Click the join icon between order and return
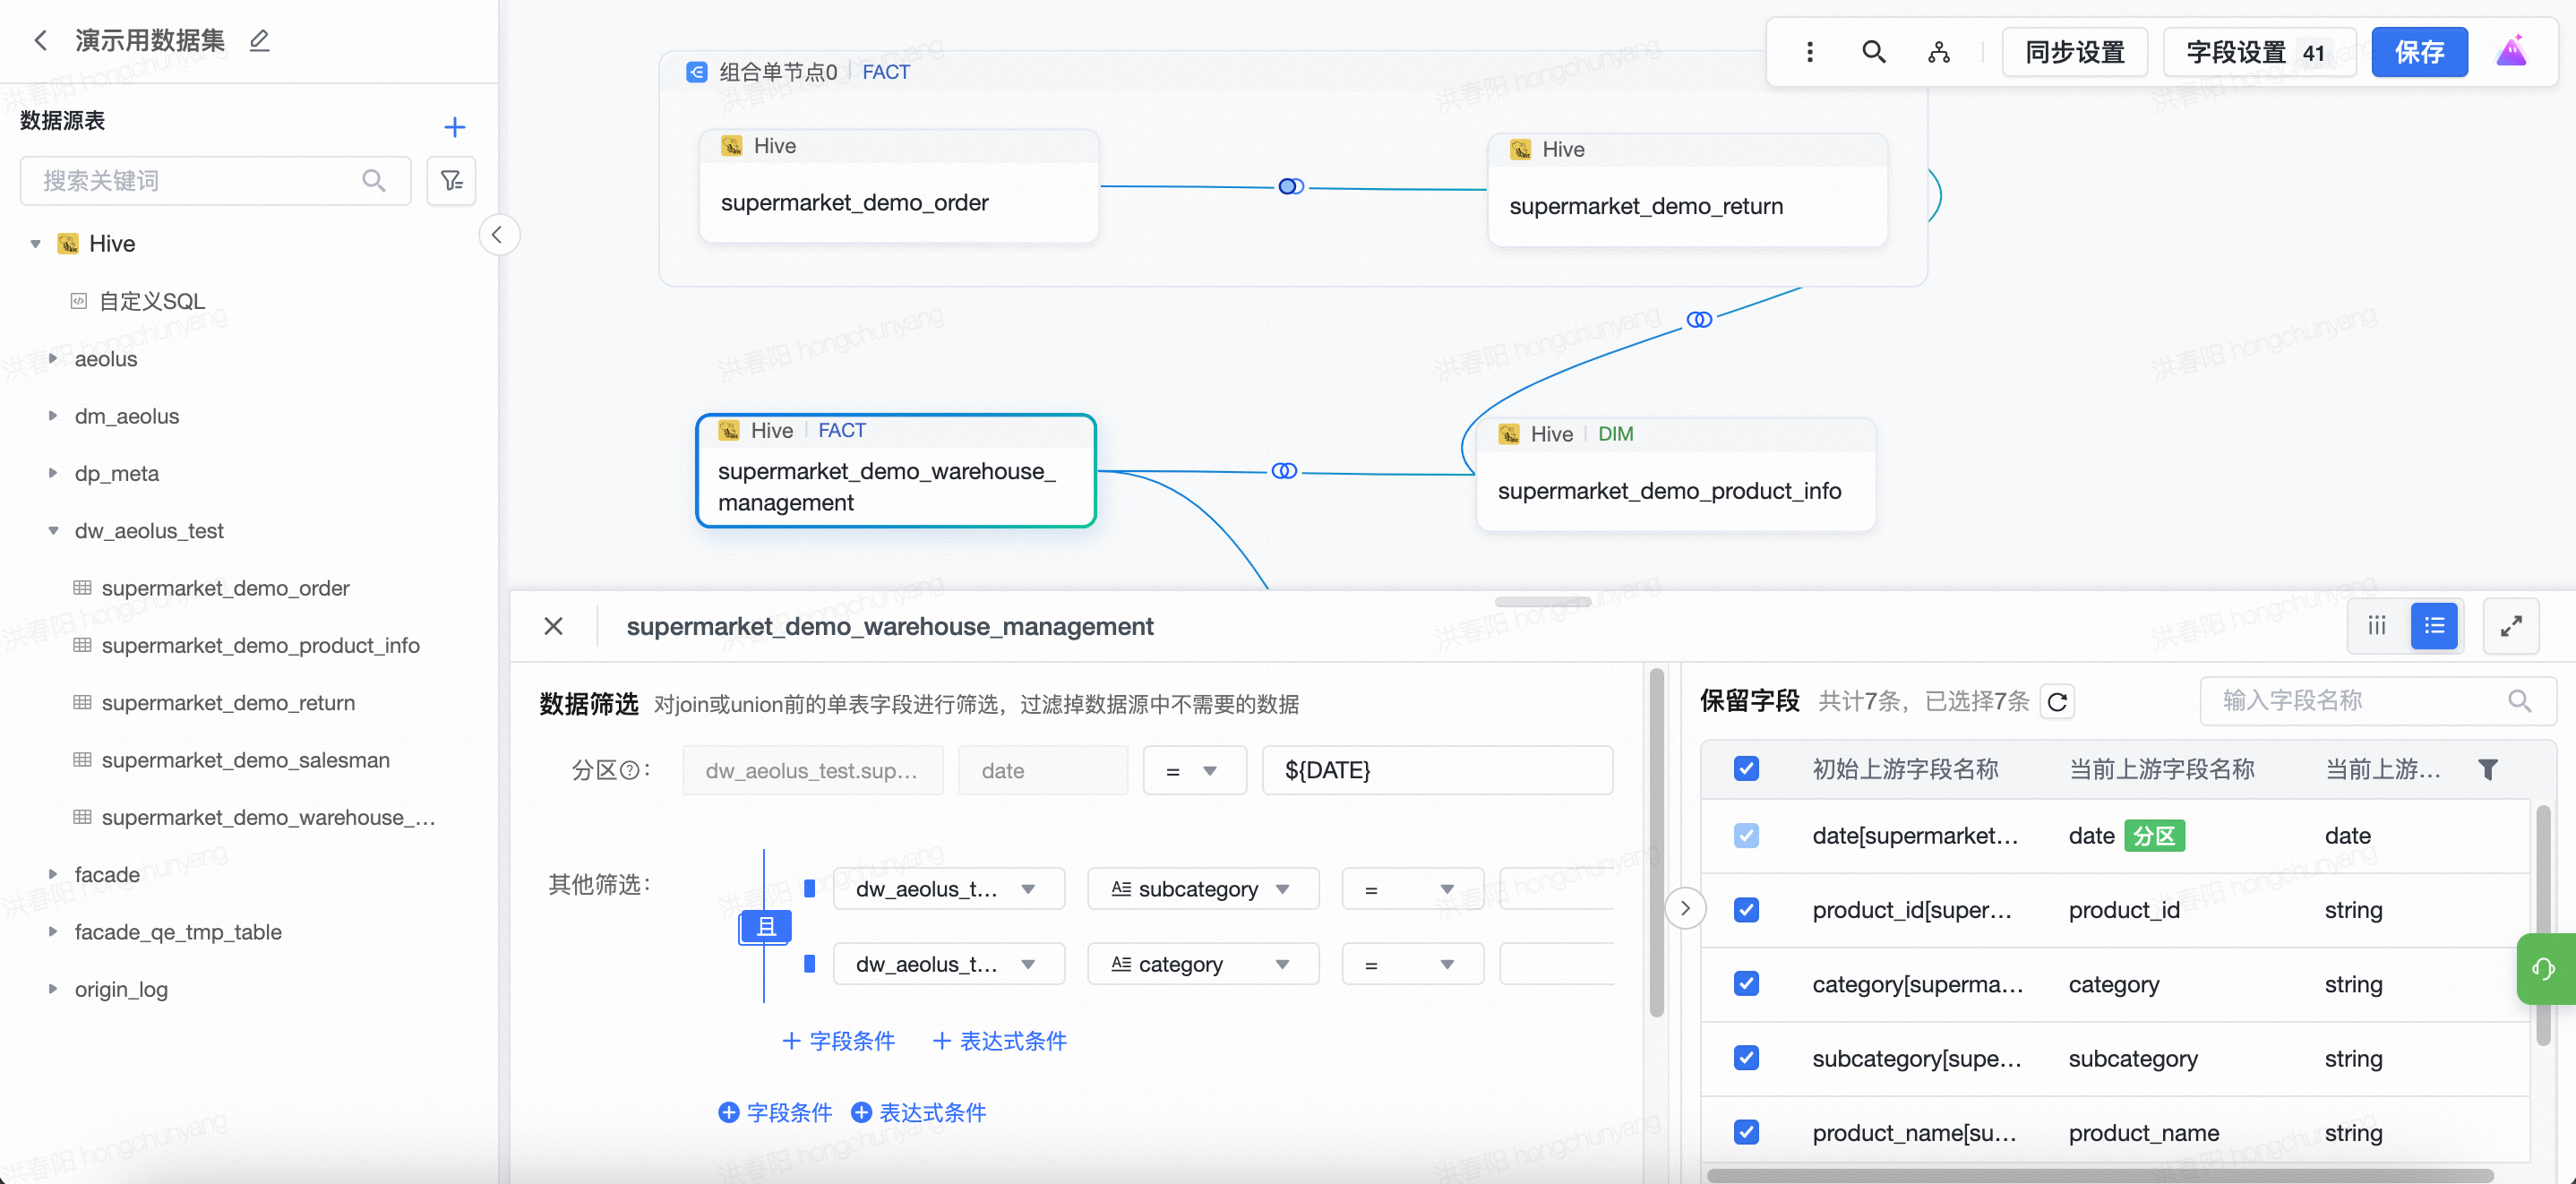 pyautogui.click(x=1290, y=187)
